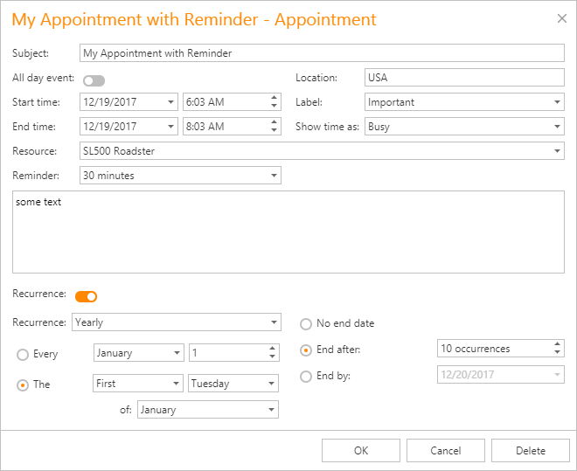Expand the Label dropdown showing Important
The image size is (577, 471).
coord(558,102)
